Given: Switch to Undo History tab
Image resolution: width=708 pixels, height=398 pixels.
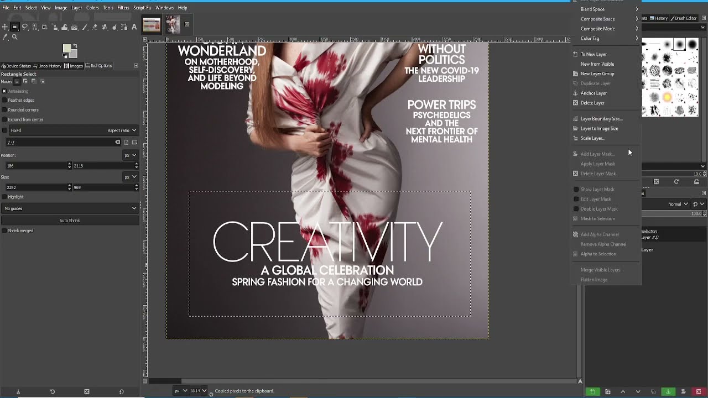Looking at the screenshot, I should point(48,66).
